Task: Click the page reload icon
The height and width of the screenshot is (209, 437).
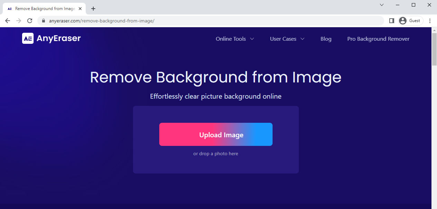Action: (30, 21)
